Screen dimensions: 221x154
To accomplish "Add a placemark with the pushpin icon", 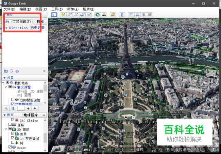I will tap(63, 15).
